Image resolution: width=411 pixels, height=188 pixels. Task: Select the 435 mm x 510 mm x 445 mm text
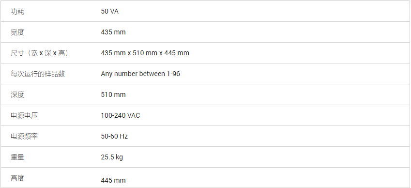tap(145, 53)
